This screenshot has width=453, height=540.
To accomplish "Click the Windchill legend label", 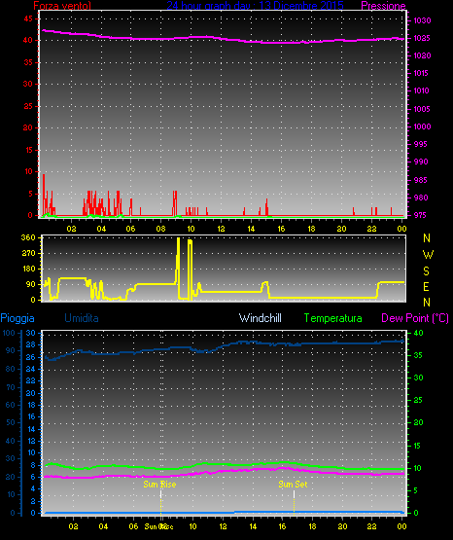I will (x=261, y=318).
